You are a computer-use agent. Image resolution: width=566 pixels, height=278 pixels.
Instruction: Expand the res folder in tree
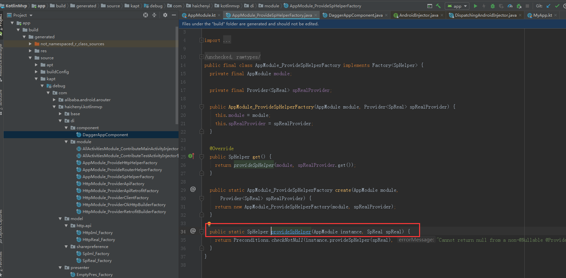click(x=30, y=51)
